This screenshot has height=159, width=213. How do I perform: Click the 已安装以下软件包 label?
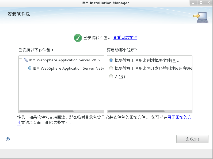(x=36, y=50)
